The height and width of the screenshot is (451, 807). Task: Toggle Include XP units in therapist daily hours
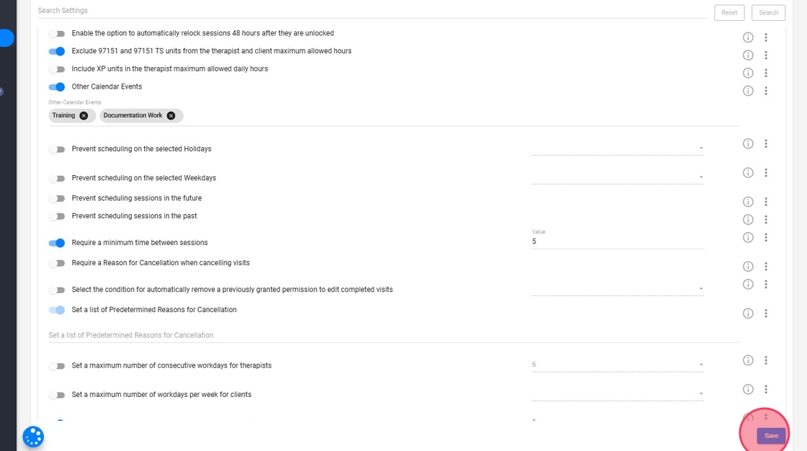point(57,69)
